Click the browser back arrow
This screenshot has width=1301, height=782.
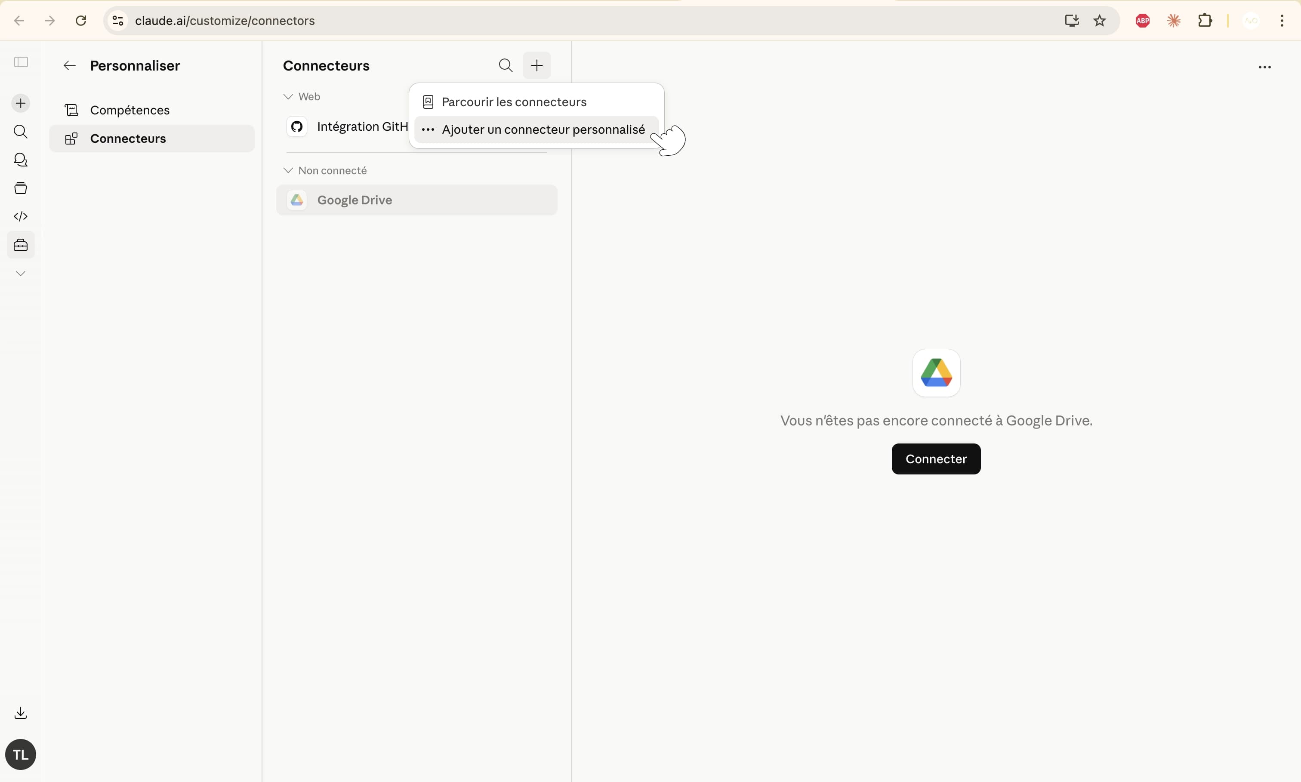click(x=19, y=21)
